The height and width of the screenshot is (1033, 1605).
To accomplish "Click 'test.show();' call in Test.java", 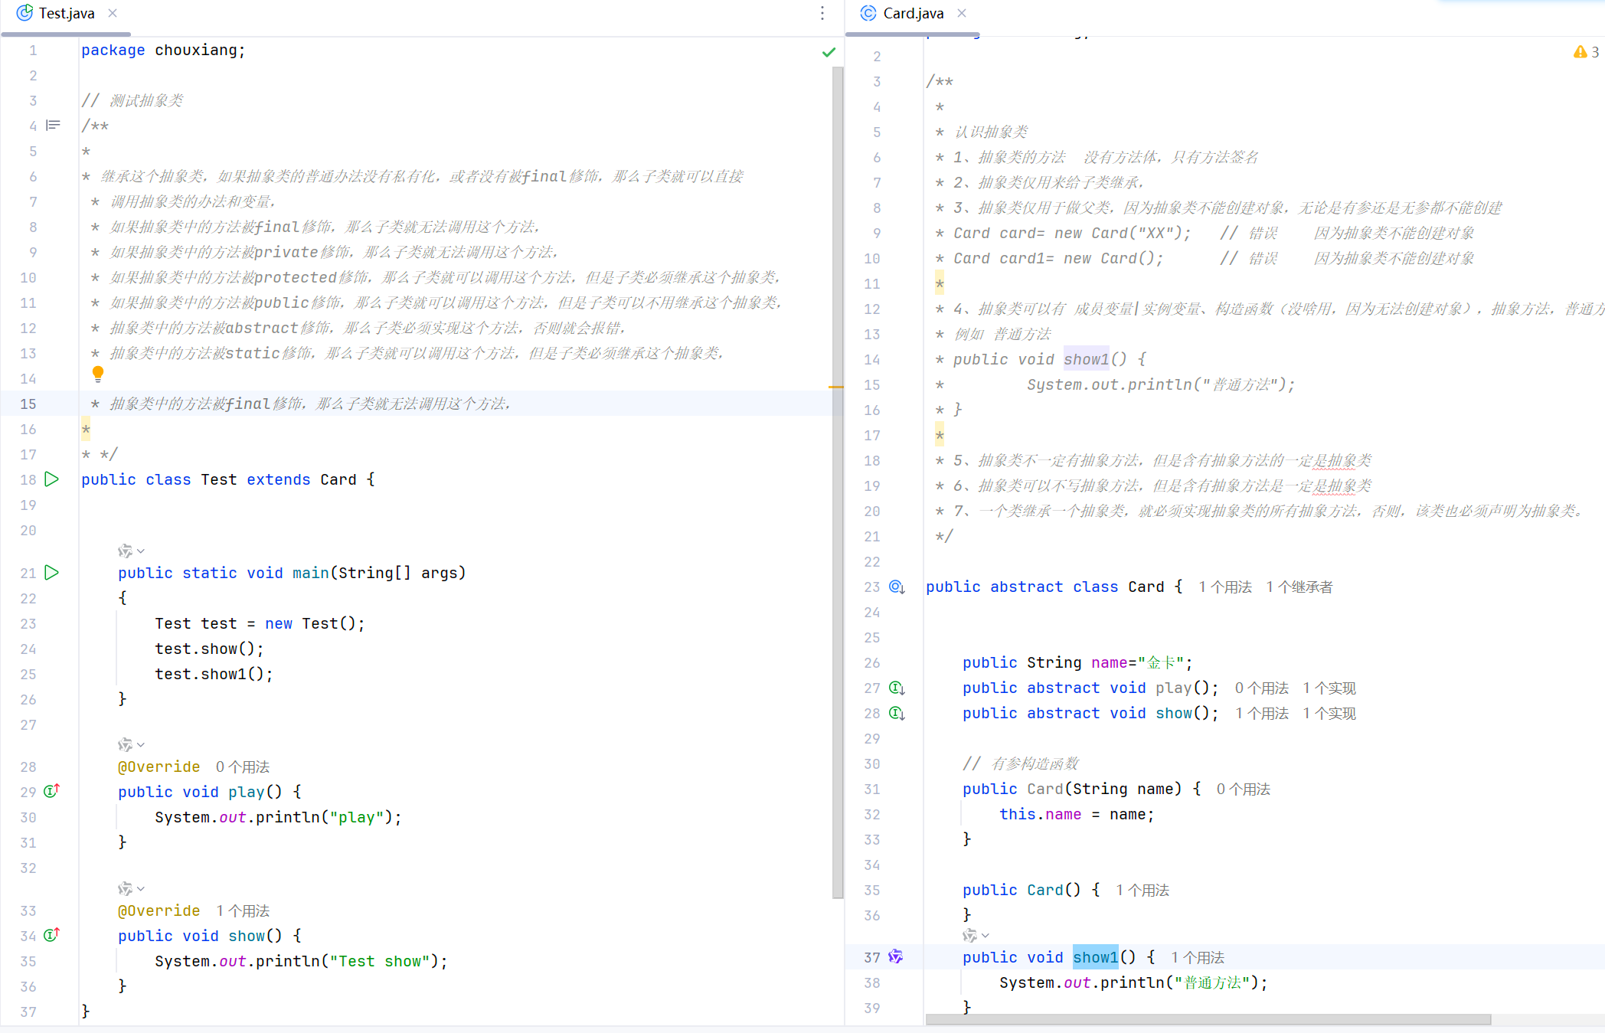I will tap(209, 649).
